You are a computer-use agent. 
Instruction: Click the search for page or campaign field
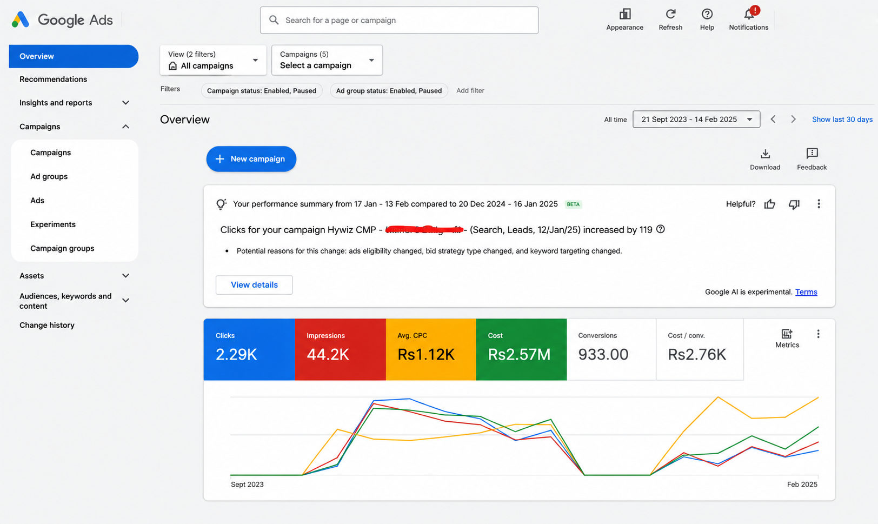point(399,20)
